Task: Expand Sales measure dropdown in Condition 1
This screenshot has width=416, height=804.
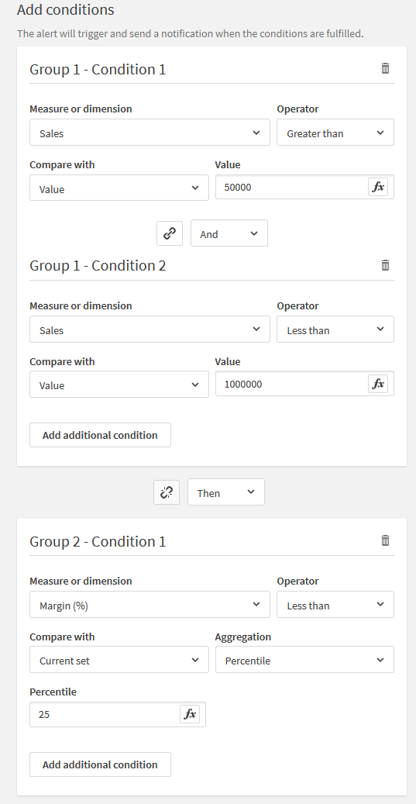Action: coord(150,133)
